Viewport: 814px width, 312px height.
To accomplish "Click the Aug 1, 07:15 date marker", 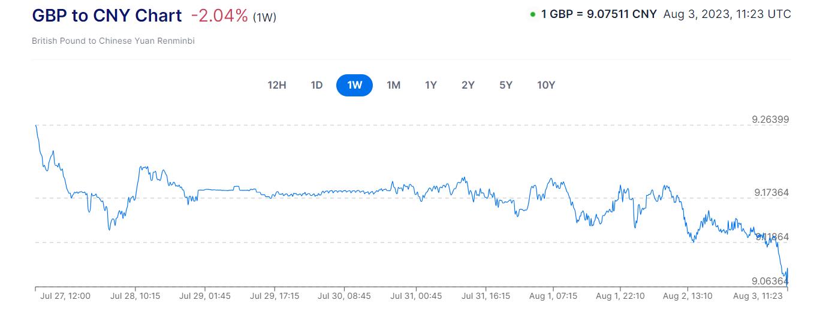I will pyautogui.click(x=553, y=296).
